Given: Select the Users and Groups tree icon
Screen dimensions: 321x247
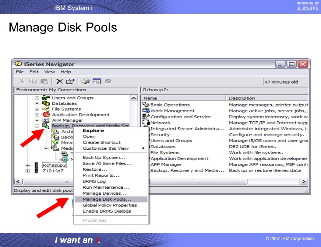Looking at the screenshot, I should tap(46, 98).
